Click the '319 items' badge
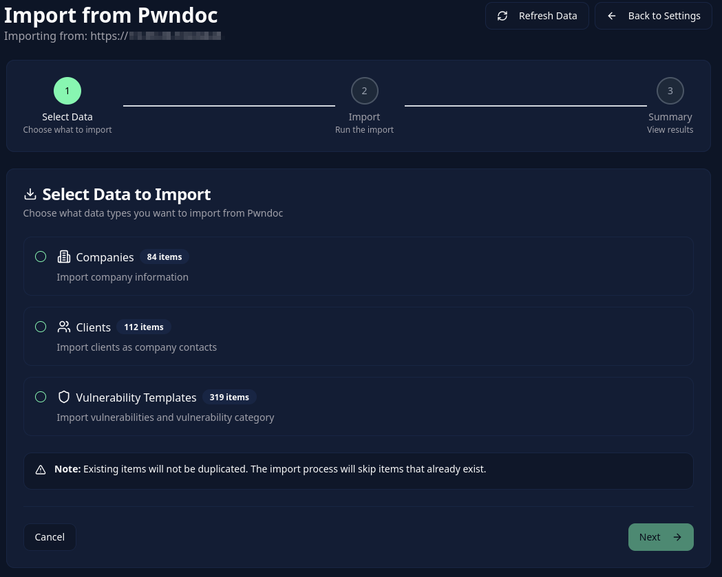Viewport: 722px width, 577px height. (229, 397)
